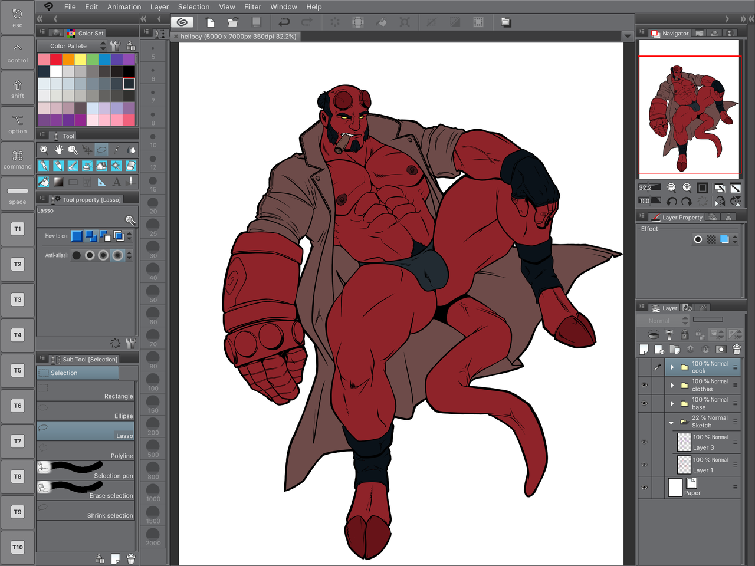
Task: Click the Anti-aliasing stepper arrows
Action: coord(129,255)
